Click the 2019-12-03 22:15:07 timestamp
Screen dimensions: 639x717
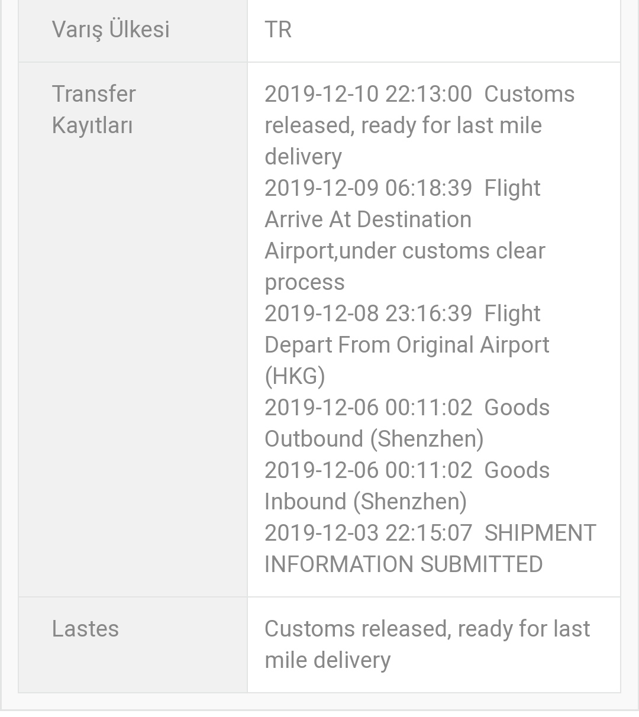(x=368, y=533)
